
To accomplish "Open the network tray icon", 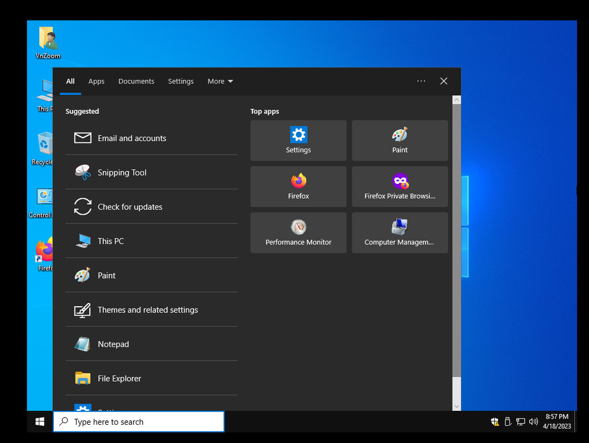I will pos(520,421).
